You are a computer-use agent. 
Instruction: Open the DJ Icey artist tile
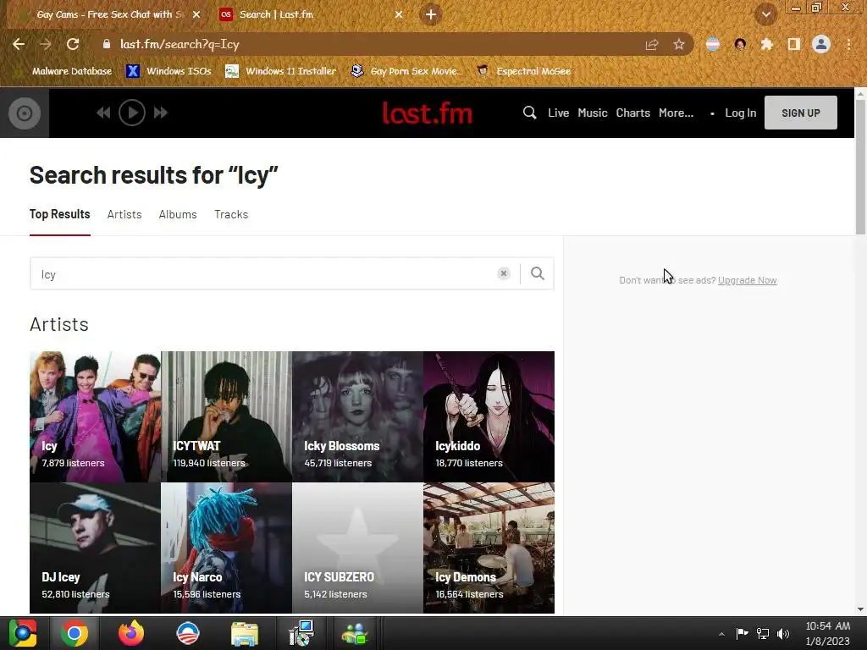click(x=95, y=548)
